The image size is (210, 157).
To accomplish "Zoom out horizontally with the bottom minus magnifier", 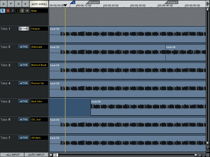I will pyautogui.click(x=200, y=155).
